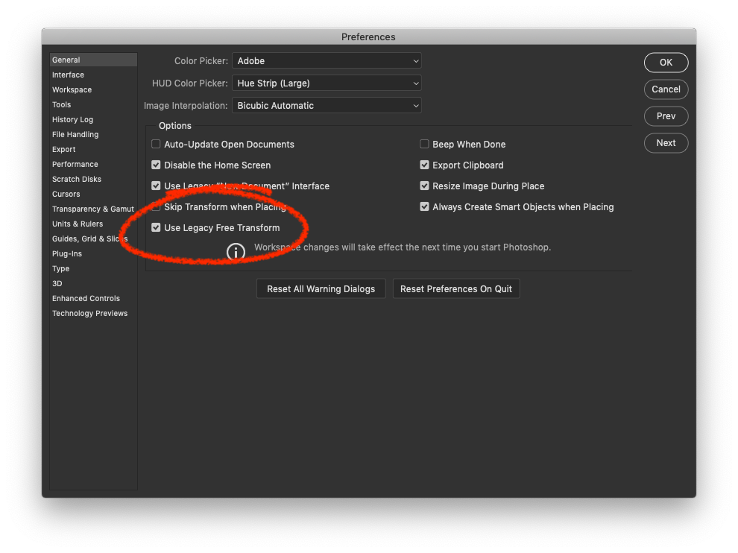
Task: Uncheck Always Create Smart Objects when Placing
Action: (425, 207)
